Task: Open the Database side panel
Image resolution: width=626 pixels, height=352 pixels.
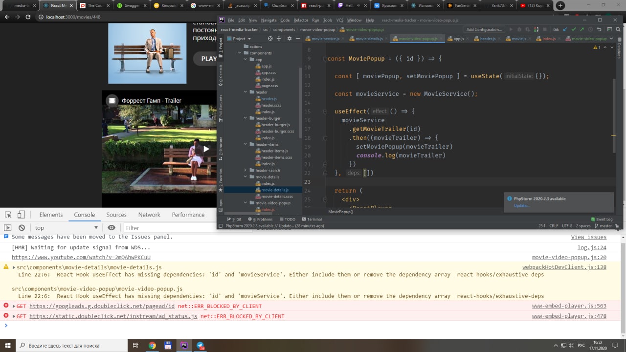Action: pos(619,47)
